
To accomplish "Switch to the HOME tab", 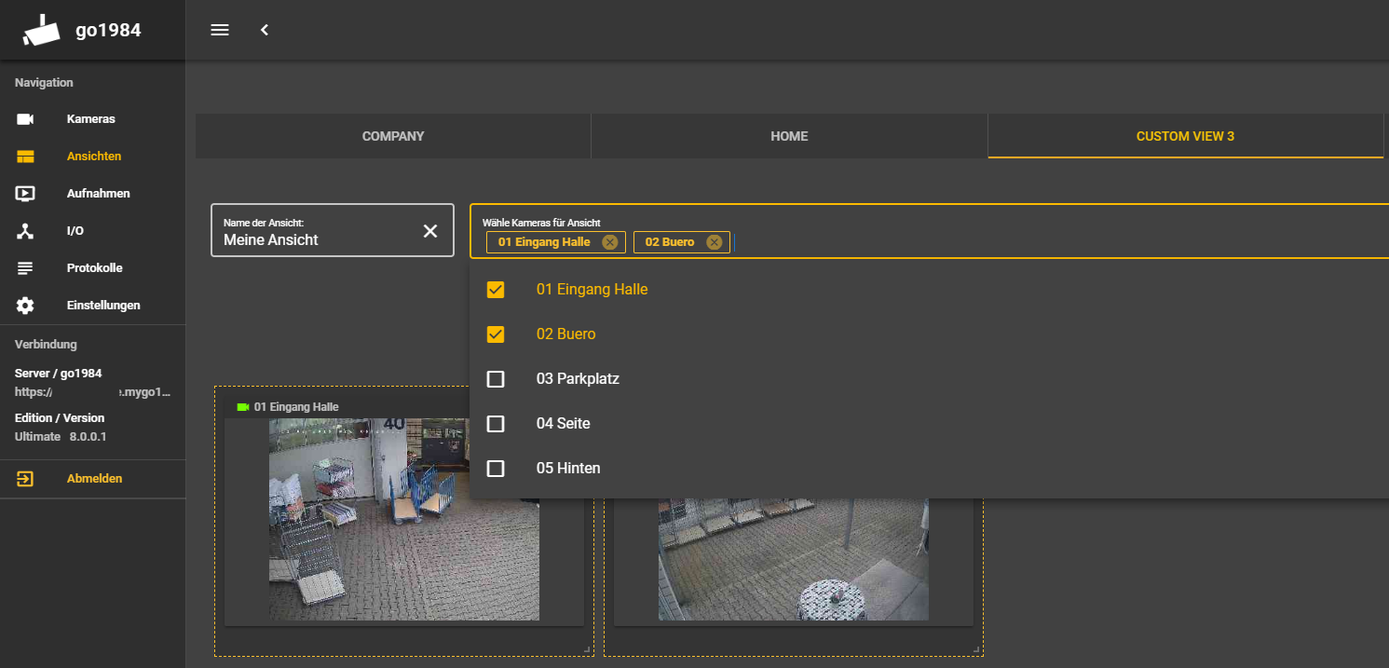I will point(789,136).
